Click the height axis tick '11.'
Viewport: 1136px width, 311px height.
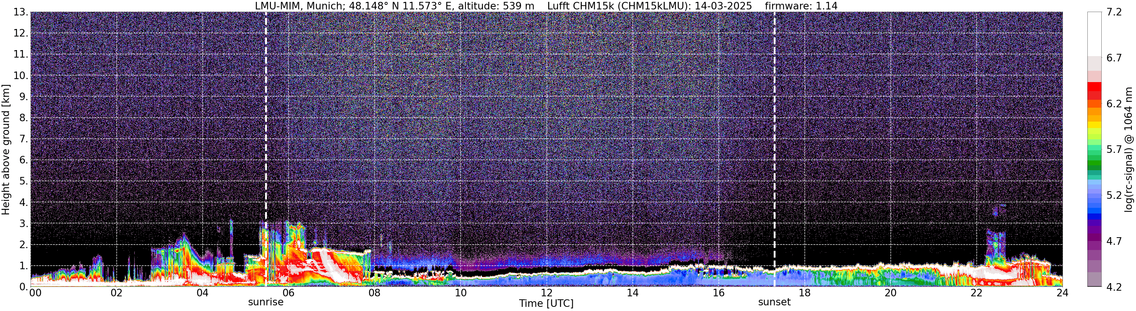[20, 54]
